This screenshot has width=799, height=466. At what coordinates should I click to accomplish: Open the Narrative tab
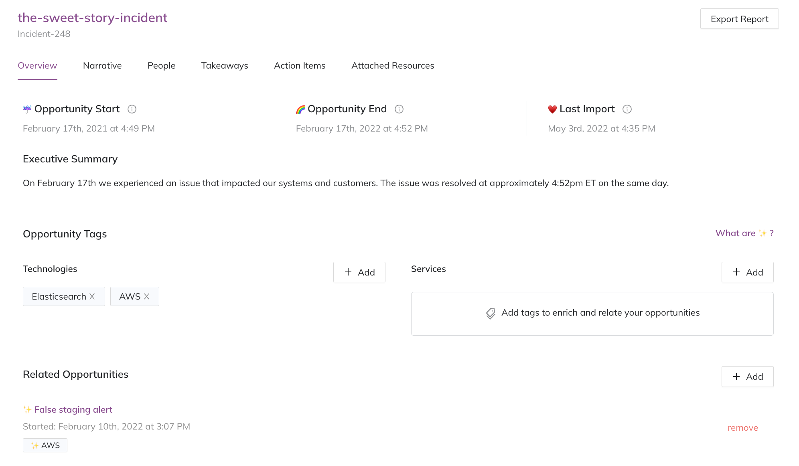point(102,65)
